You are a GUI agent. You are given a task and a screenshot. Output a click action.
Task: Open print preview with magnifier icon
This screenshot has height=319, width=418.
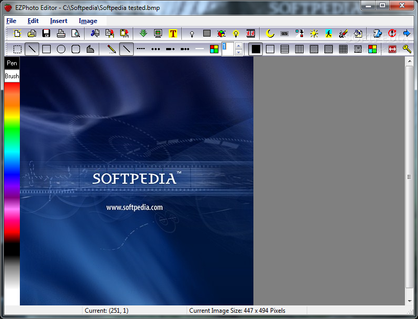click(x=76, y=33)
